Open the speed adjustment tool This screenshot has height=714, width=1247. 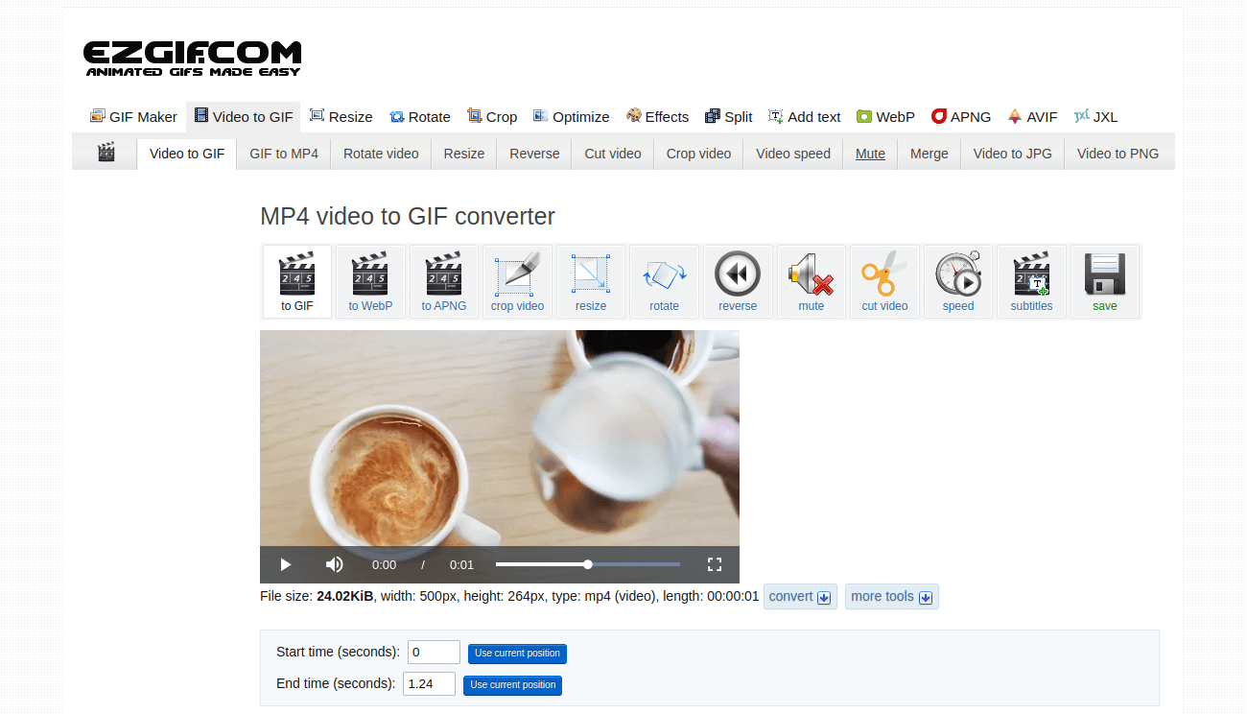(x=958, y=281)
